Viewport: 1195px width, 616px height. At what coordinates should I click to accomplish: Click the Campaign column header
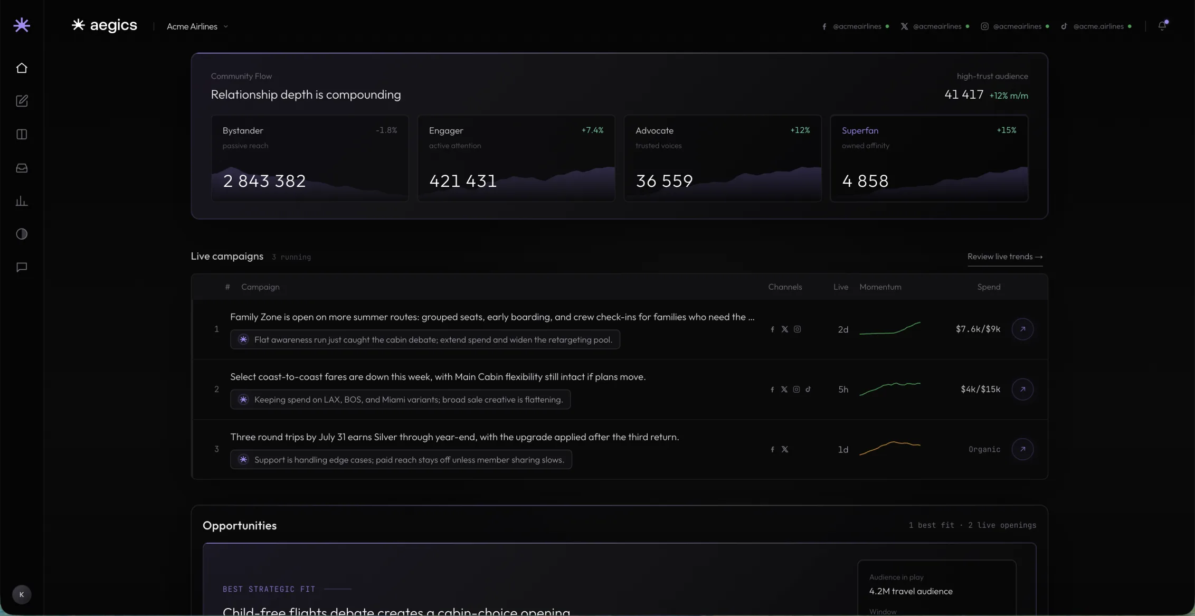260,287
